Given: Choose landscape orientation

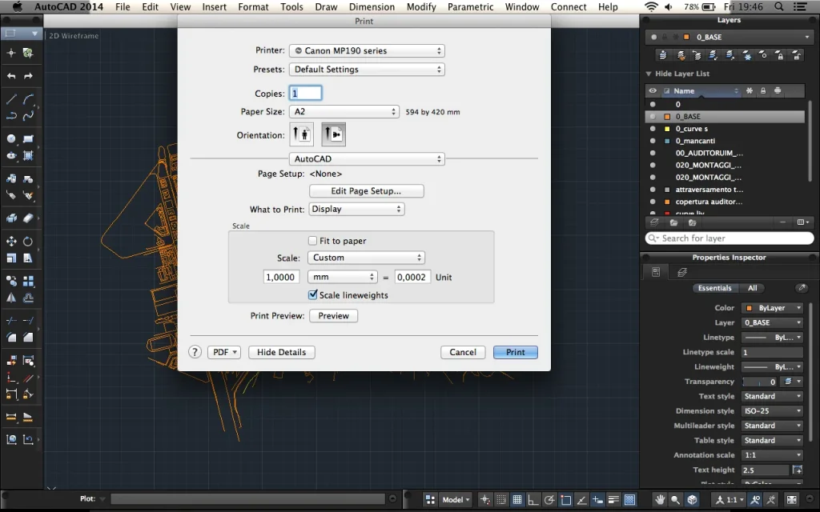Looking at the screenshot, I should point(333,134).
